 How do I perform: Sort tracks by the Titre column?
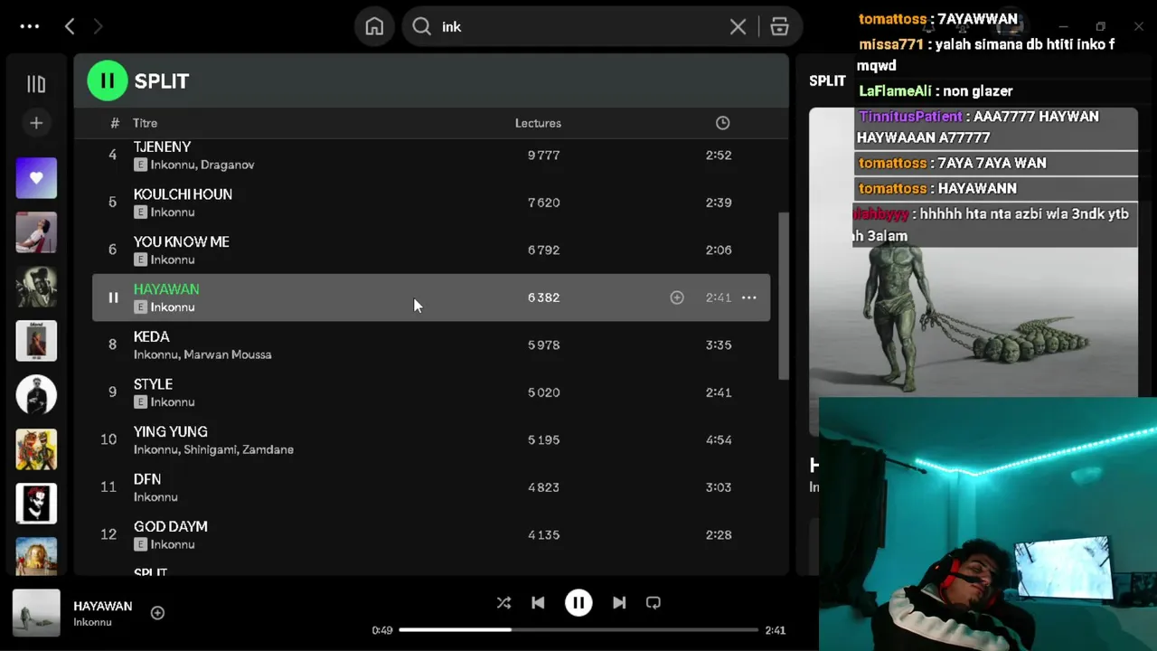tap(145, 123)
